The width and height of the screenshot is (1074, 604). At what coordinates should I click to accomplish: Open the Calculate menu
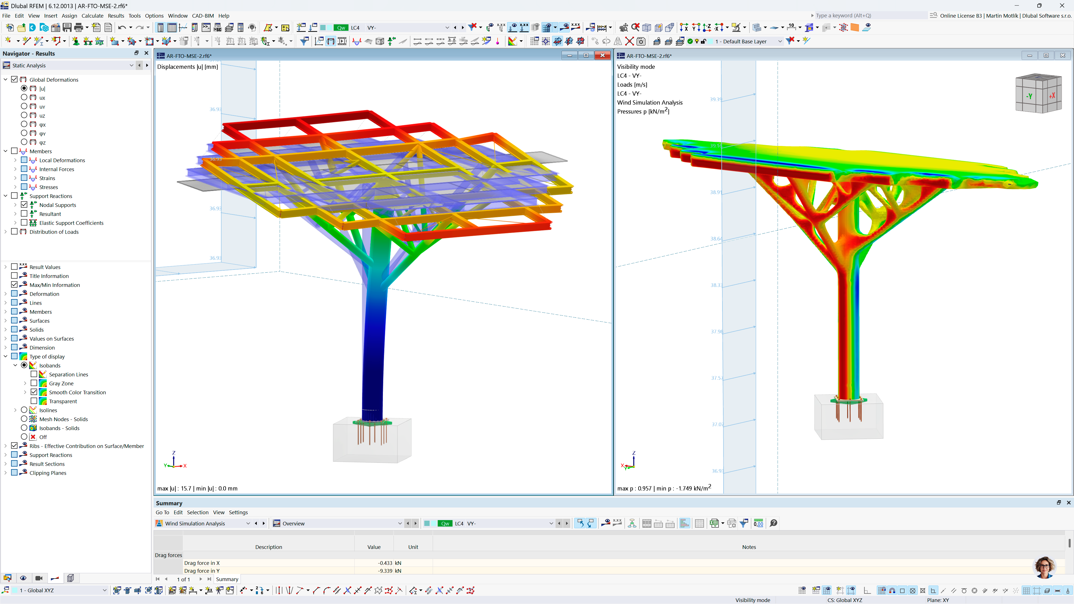click(92, 16)
